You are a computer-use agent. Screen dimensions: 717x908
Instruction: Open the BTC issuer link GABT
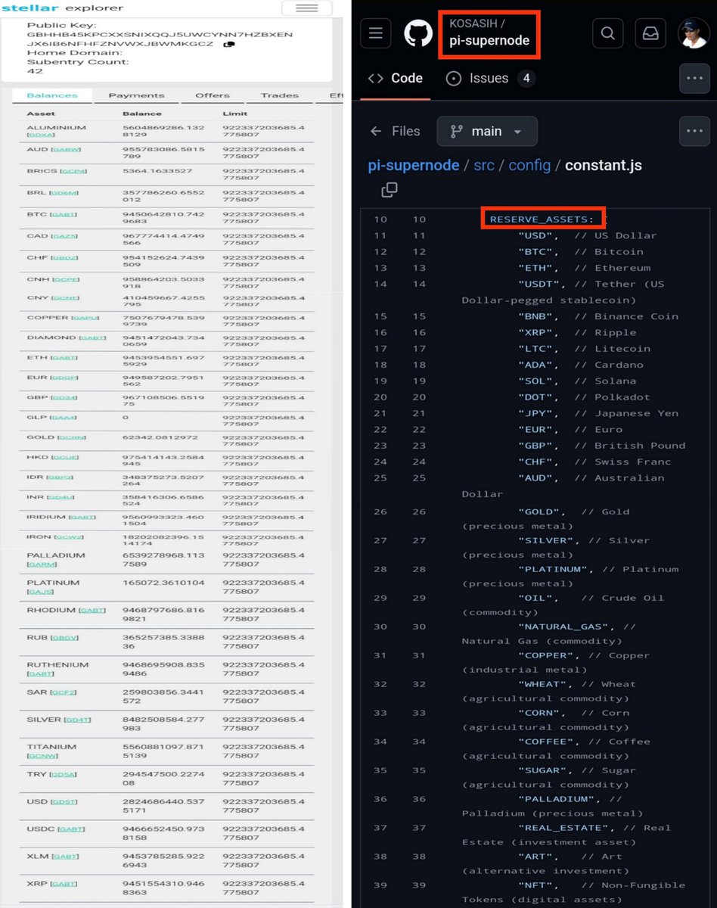tap(63, 215)
